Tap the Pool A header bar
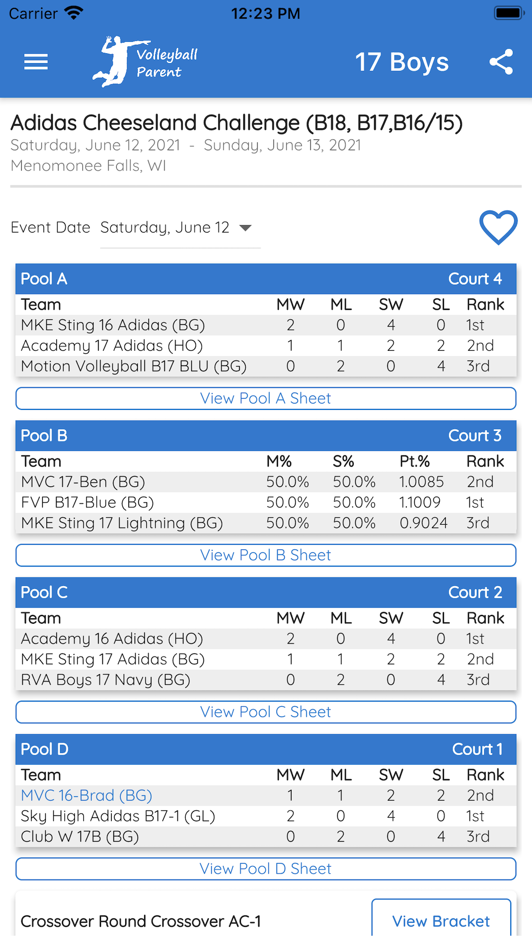 (x=266, y=279)
